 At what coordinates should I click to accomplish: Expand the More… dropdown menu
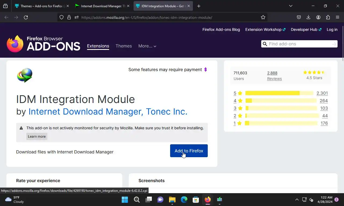tap(147, 46)
